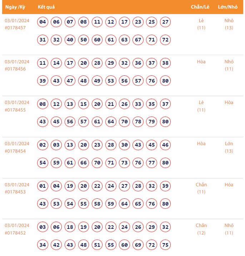Image resolution: width=245 pixels, height=256 pixels.
Task: Click ball 04 in draw #0178457
Action: 43,22
